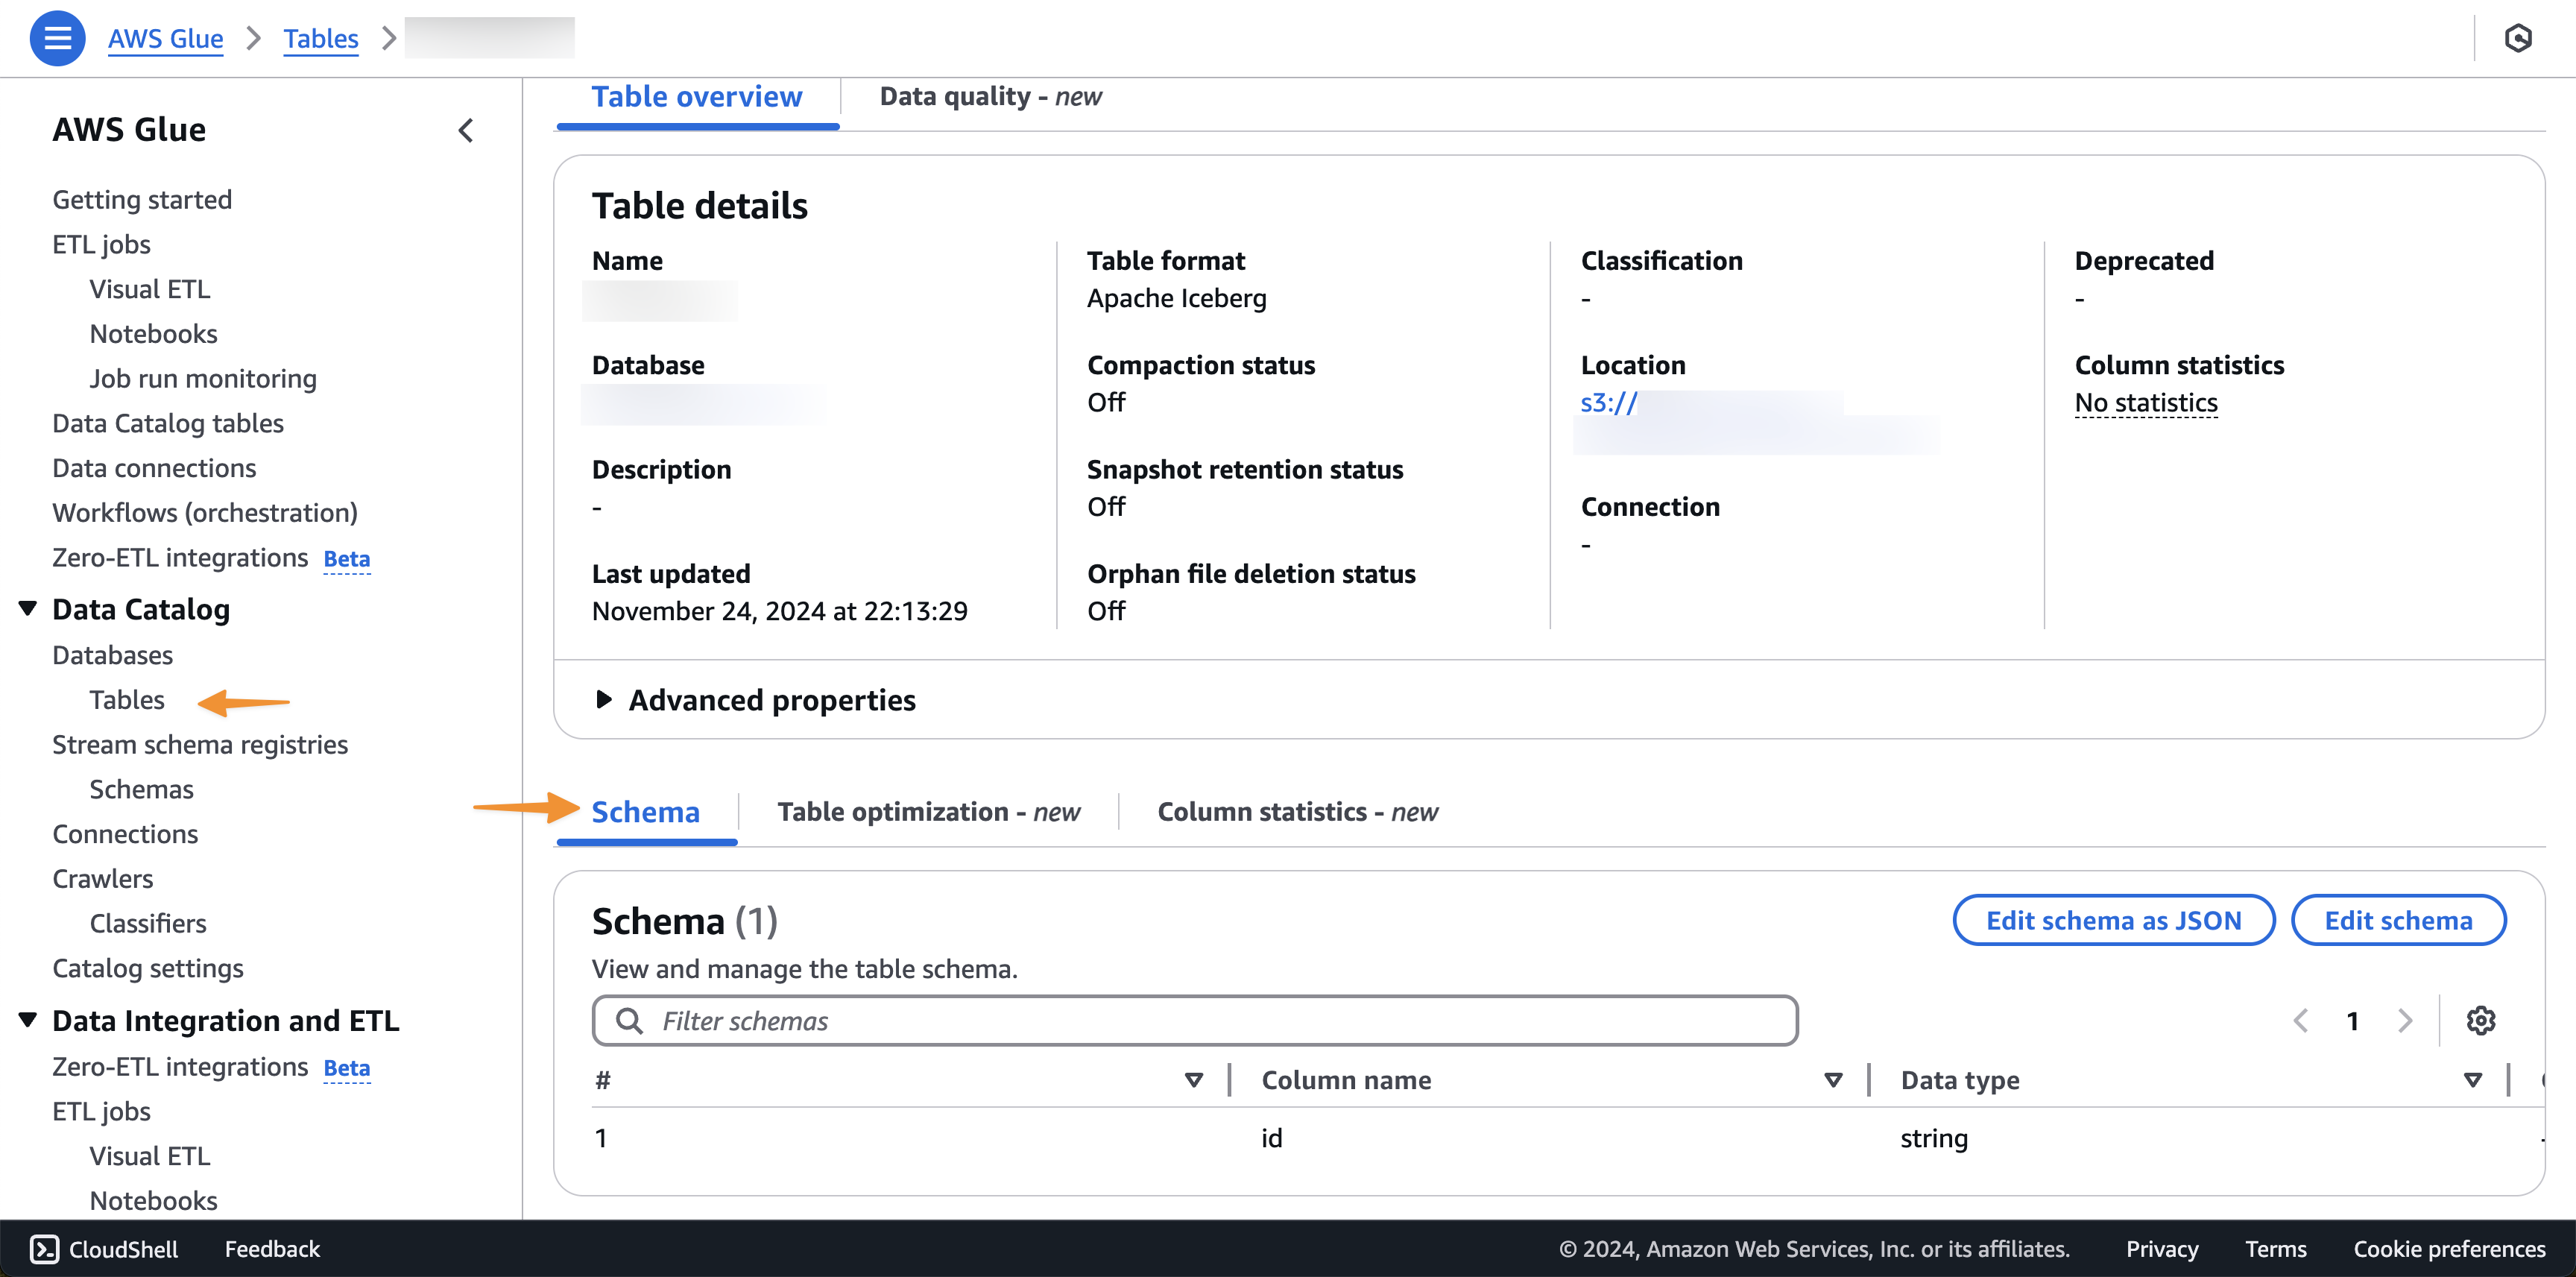2576x1277 pixels.
Task: Collapse the Data Catalog nav section
Action: click(28, 608)
